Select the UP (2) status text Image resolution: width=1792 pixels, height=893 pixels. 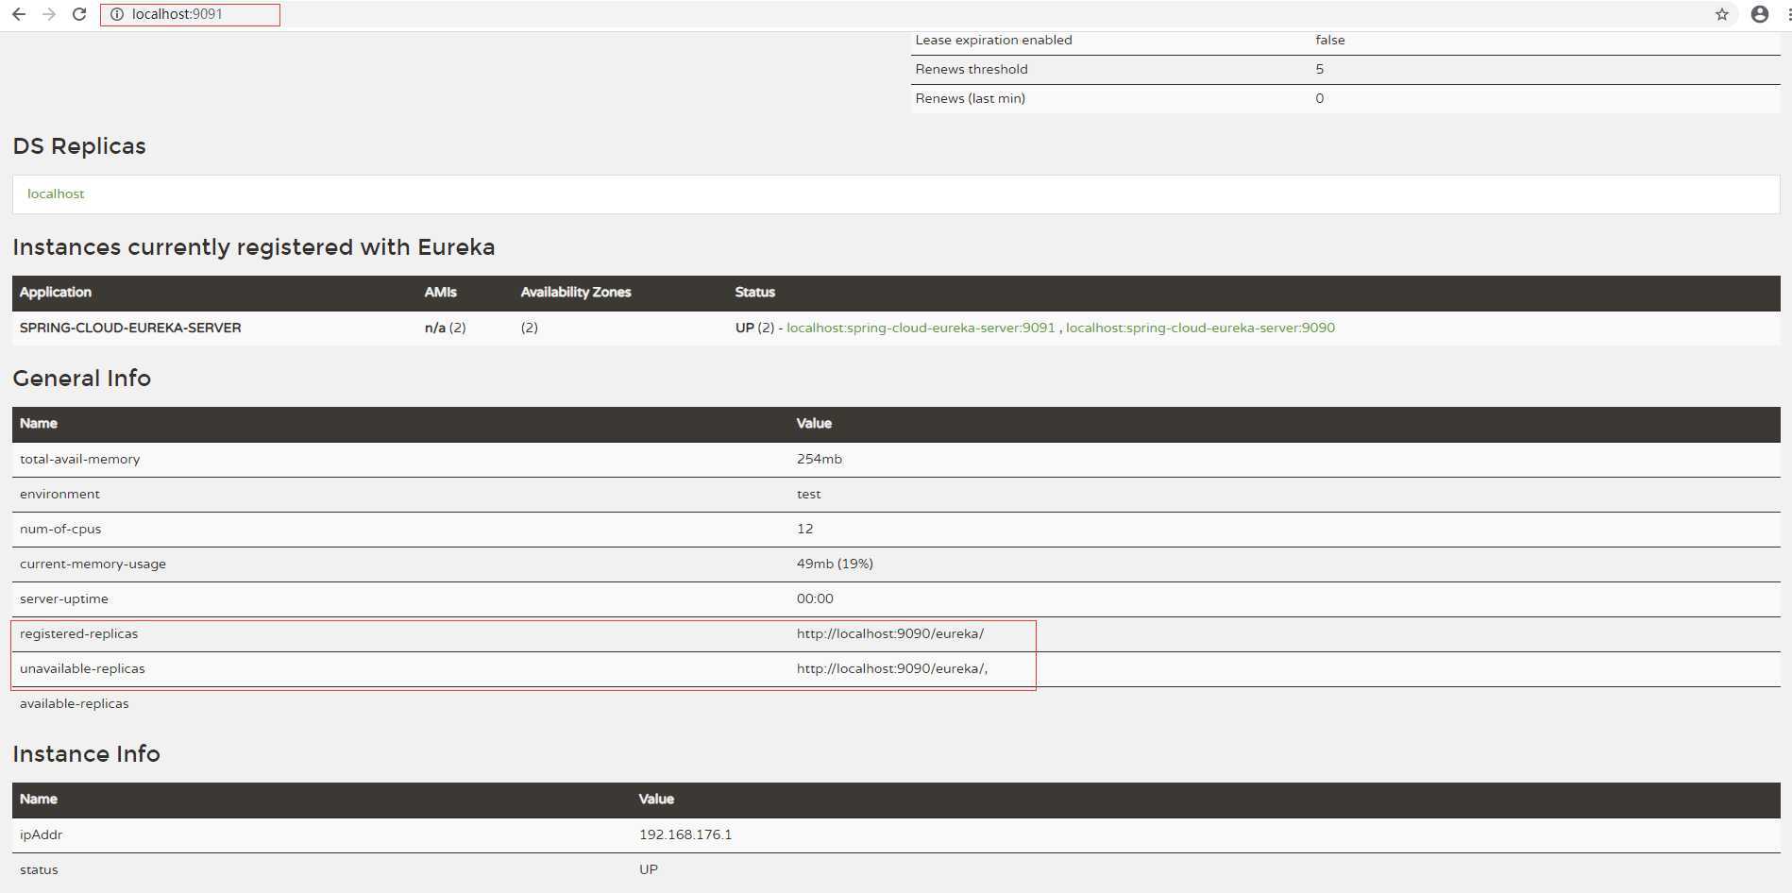pyautogui.click(x=754, y=328)
